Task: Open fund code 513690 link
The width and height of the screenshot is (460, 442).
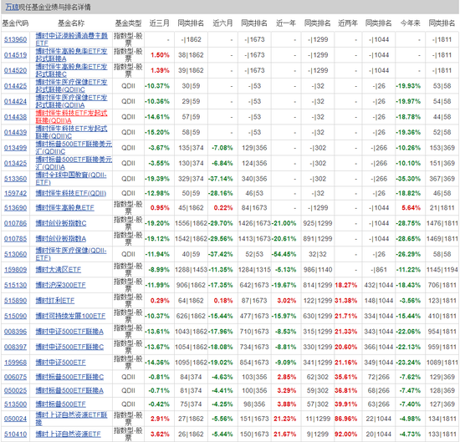Action: (16, 208)
